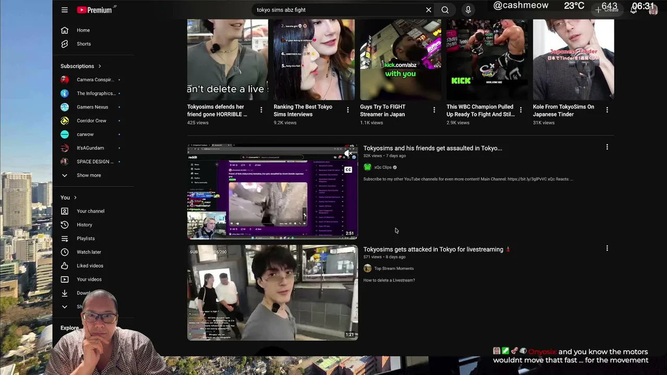Screen dimensions: 667x375
Task: Click Corridor Crew channel avatar icon
Action: [x=65, y=120]
